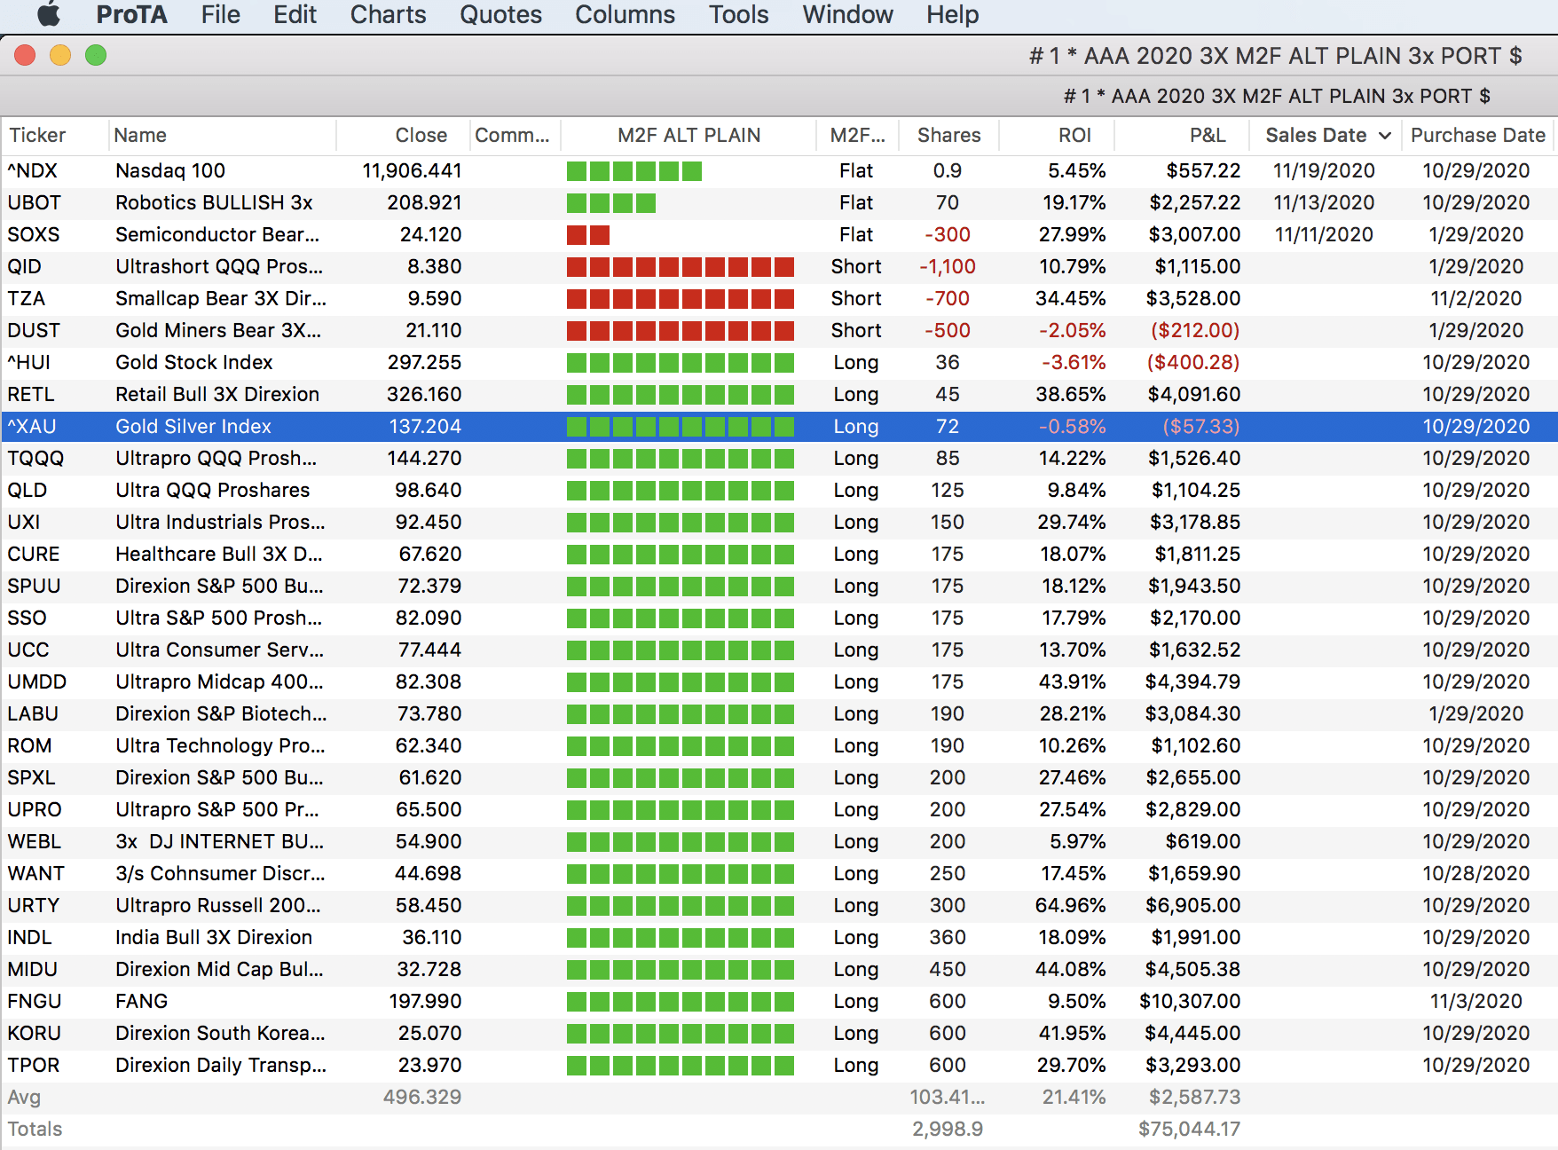
Task: Sort by M2F ALT PLAIN column header
Action: pos(689,135)
